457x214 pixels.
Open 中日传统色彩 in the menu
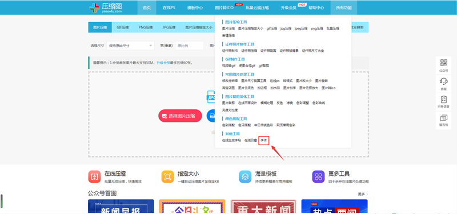pos(263,125)
